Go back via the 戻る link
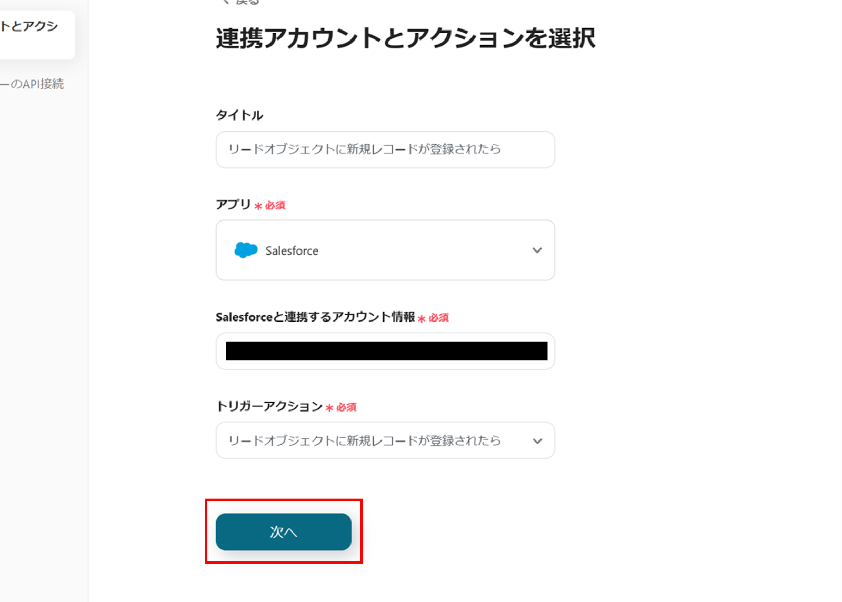 point(247,2)
